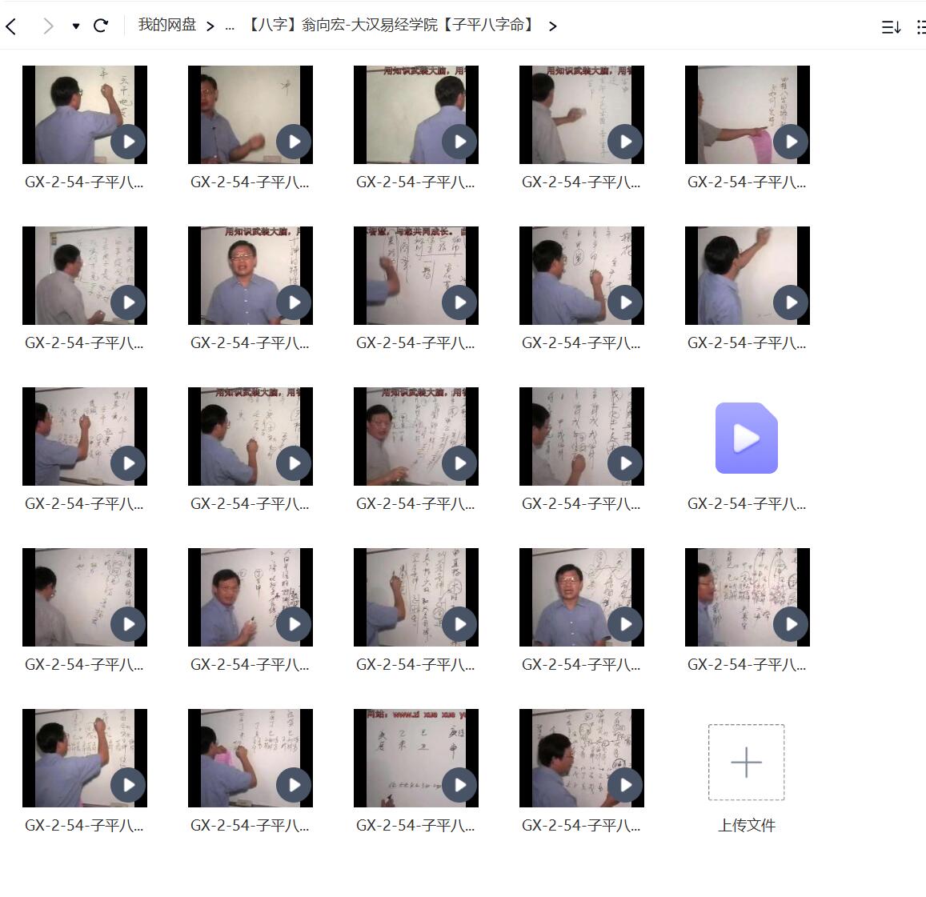Click the dashed plus upload tile

pos(746,762)
